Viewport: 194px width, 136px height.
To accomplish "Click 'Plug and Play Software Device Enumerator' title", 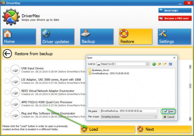I will (x=48, y=113).
